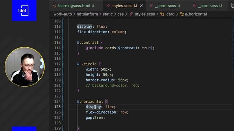
Task: Click css breadcrumb folder
Action: (x=120, y=14)
